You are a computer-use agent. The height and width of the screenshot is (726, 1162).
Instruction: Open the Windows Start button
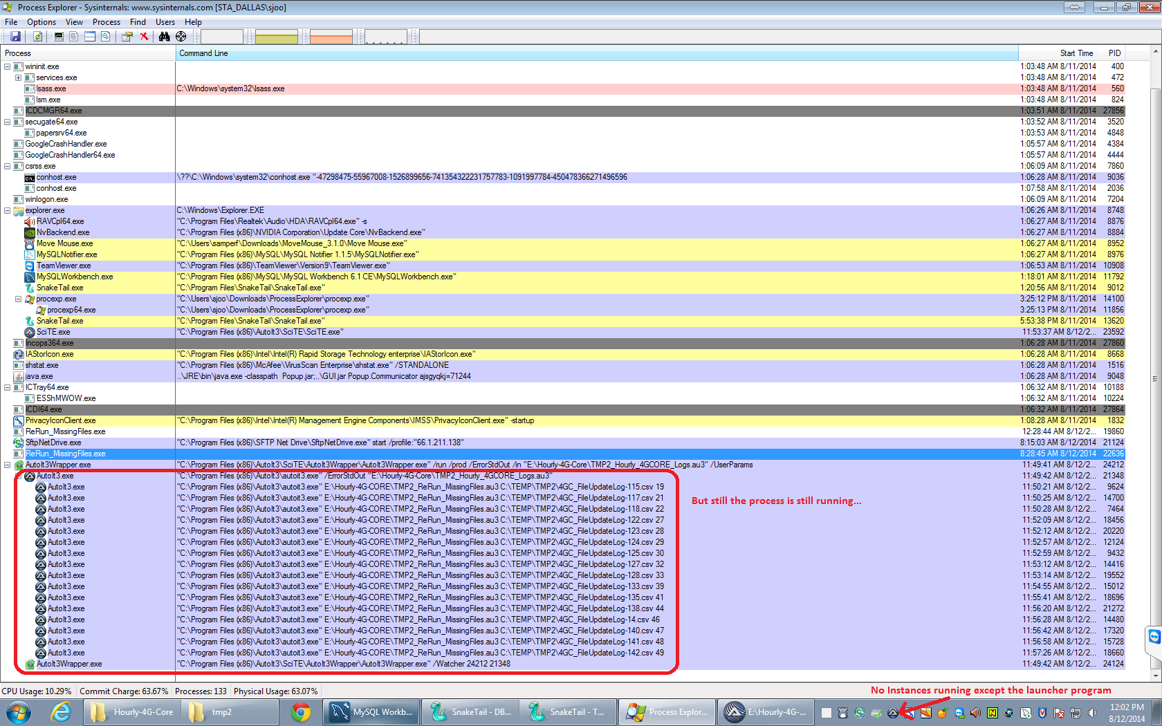[x=18, y=712]
